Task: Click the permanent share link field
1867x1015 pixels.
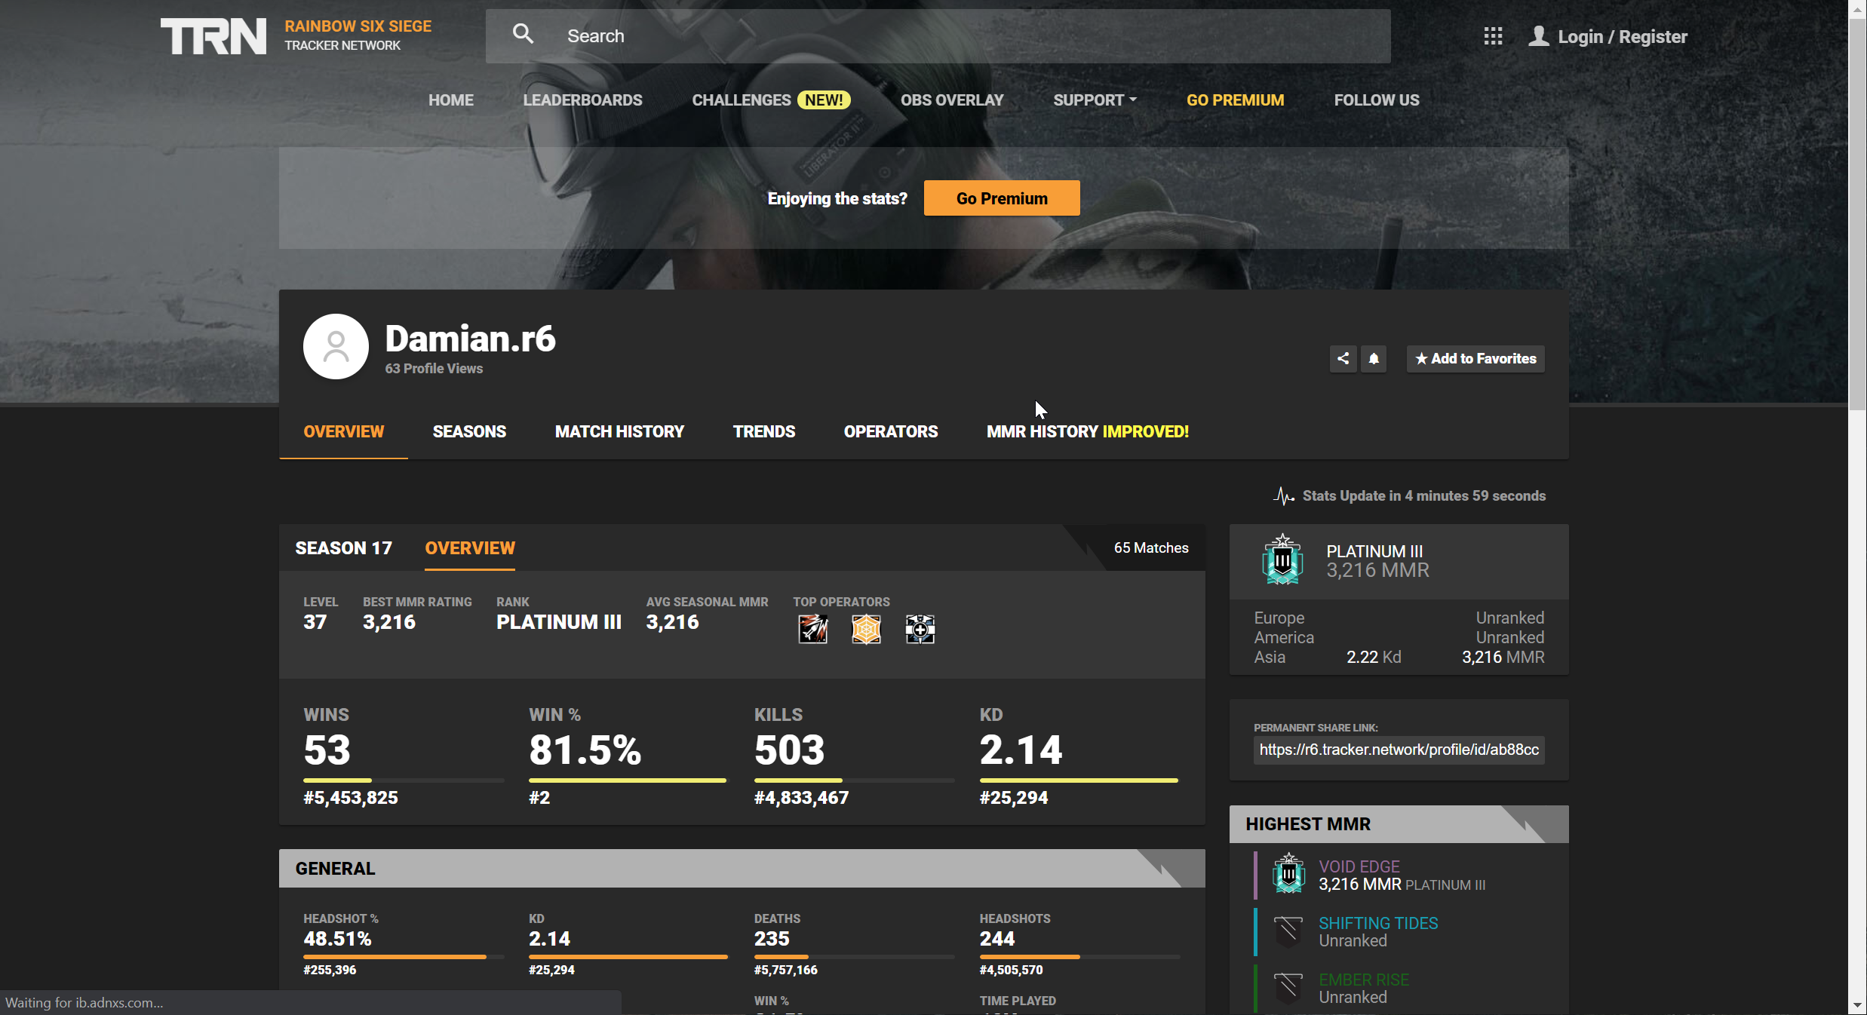Action: point(1399,750)
